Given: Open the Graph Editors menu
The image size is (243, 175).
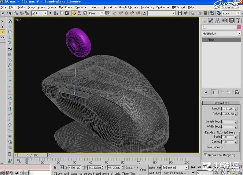Looking at the screenshot, I should (x=128, y=7).
